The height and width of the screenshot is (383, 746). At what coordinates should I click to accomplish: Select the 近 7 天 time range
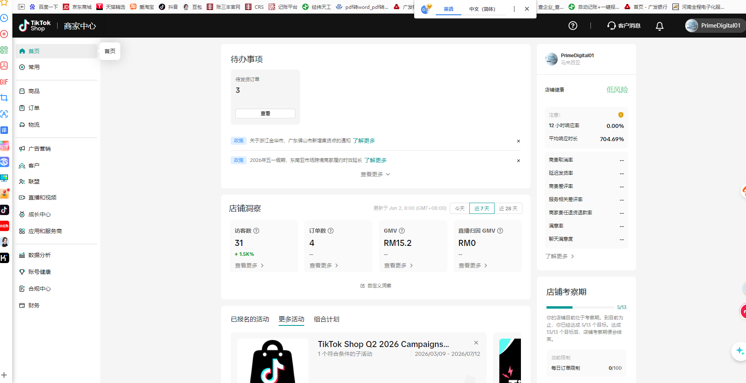[482, 208]
